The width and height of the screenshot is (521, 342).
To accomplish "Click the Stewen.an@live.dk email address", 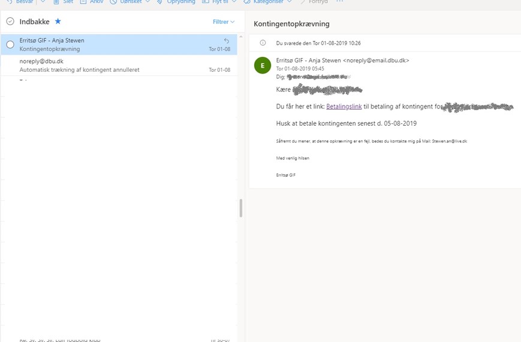I will (x=450, y=141).
